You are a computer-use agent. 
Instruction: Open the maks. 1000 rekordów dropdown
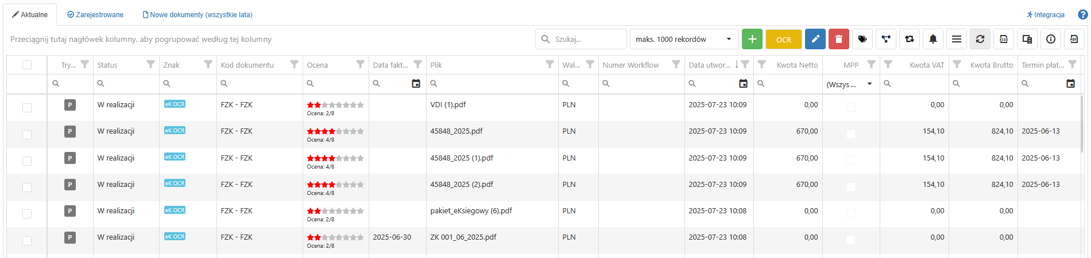click(x=684, y=39)
